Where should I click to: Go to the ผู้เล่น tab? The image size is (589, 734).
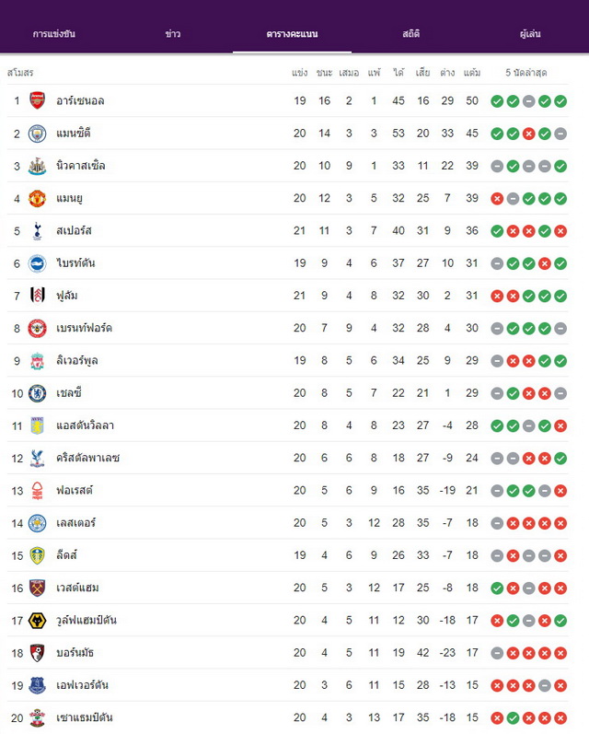click(x=530, y=34)
